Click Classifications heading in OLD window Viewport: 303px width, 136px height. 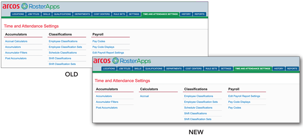click(x=60, y=34)
